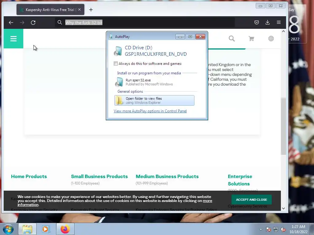Click the muted volume tray icon
Image resolution: width=314 pixels, height=235 pixels.
[x=283, y=229]
